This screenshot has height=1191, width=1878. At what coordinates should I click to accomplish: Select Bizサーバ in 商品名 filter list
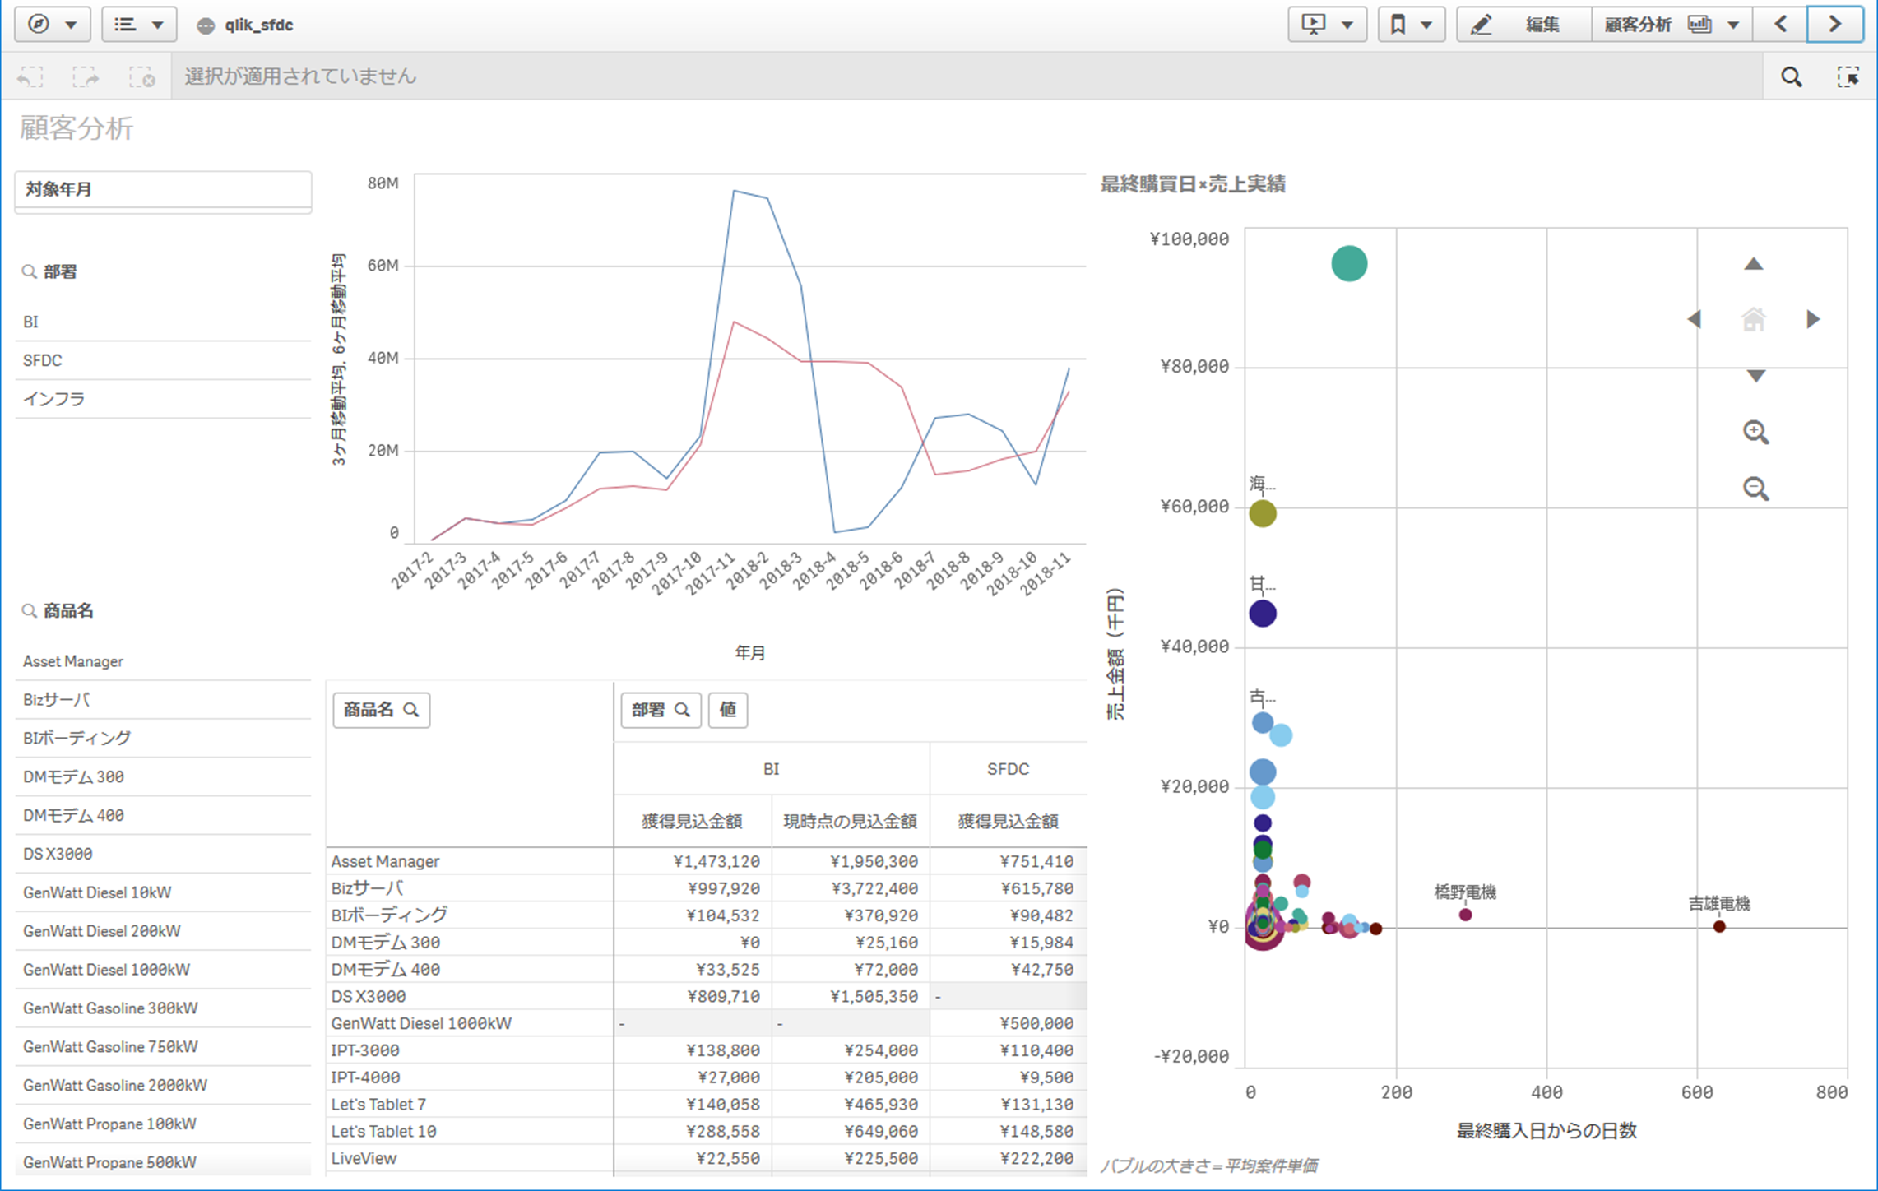[163, 700]
